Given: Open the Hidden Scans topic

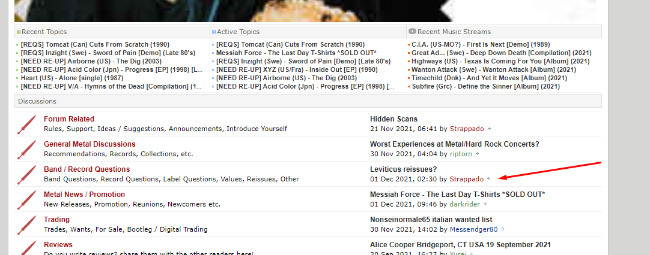Looking at the screenshot, I should 394,119.
